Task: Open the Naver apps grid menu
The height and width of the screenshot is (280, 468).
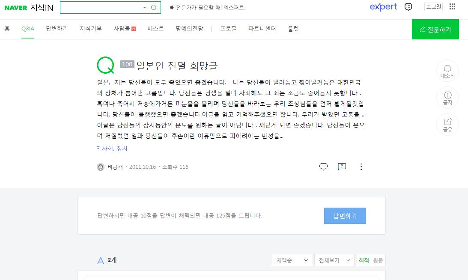Action: click(452, 7)
